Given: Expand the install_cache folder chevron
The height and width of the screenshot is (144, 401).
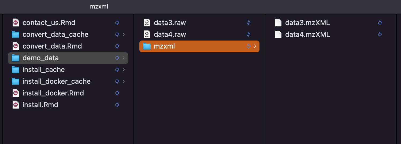Looking at the screenshot, I should click(124, 70).
